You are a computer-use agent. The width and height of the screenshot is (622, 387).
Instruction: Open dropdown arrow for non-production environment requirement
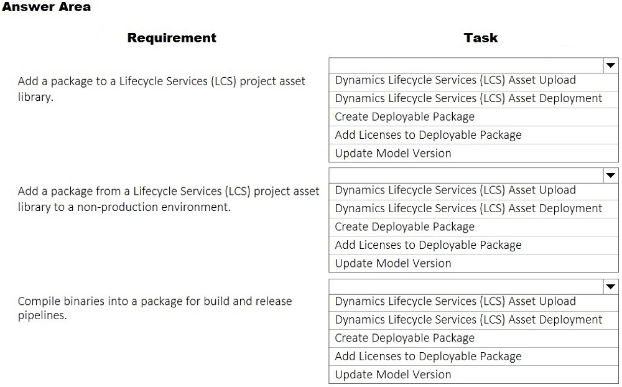610,175
